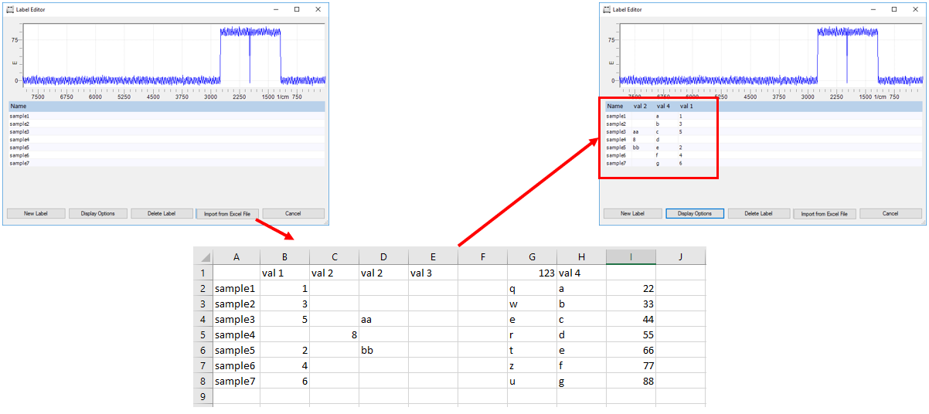This screenshot has width=929, height=414.
Task: Select sample5 row in the right label list
Action: click(616, 147)
